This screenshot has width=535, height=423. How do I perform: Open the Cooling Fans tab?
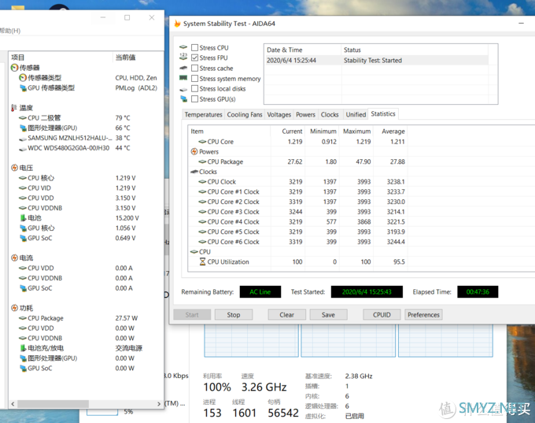click(245, 114)
